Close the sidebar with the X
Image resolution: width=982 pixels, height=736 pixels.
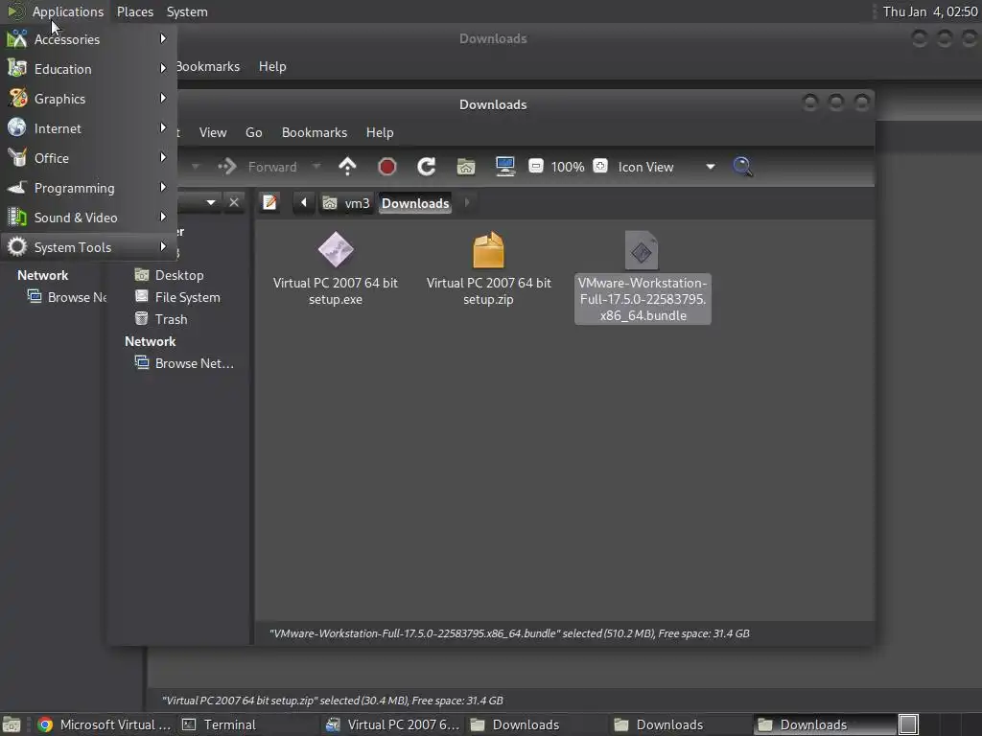click(234, 203)
